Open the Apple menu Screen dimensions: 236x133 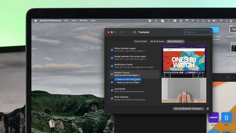point(36,21)
